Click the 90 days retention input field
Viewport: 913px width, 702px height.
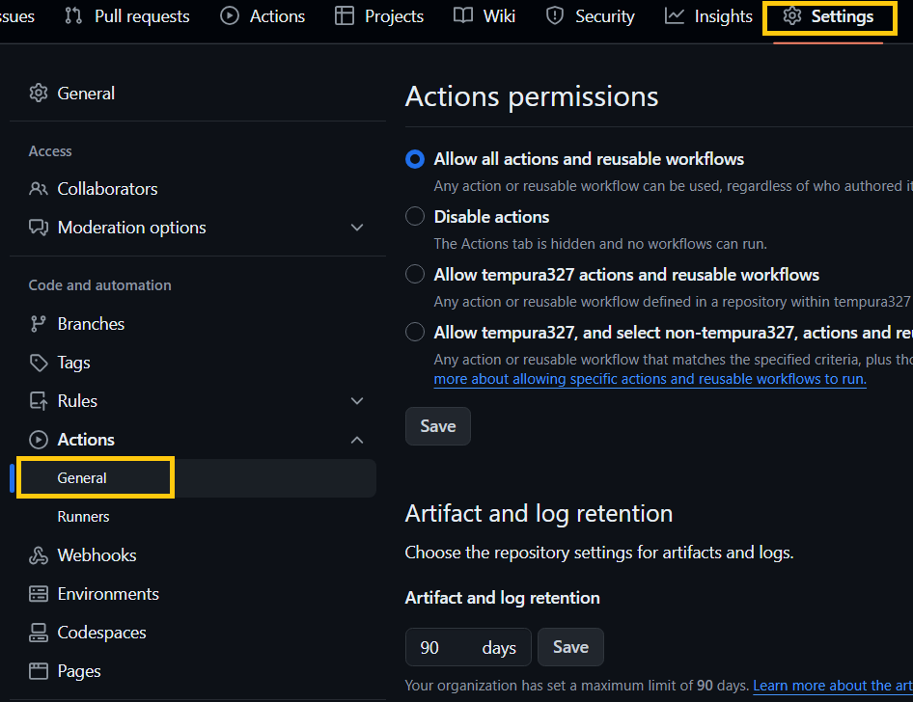pos(468,647)
